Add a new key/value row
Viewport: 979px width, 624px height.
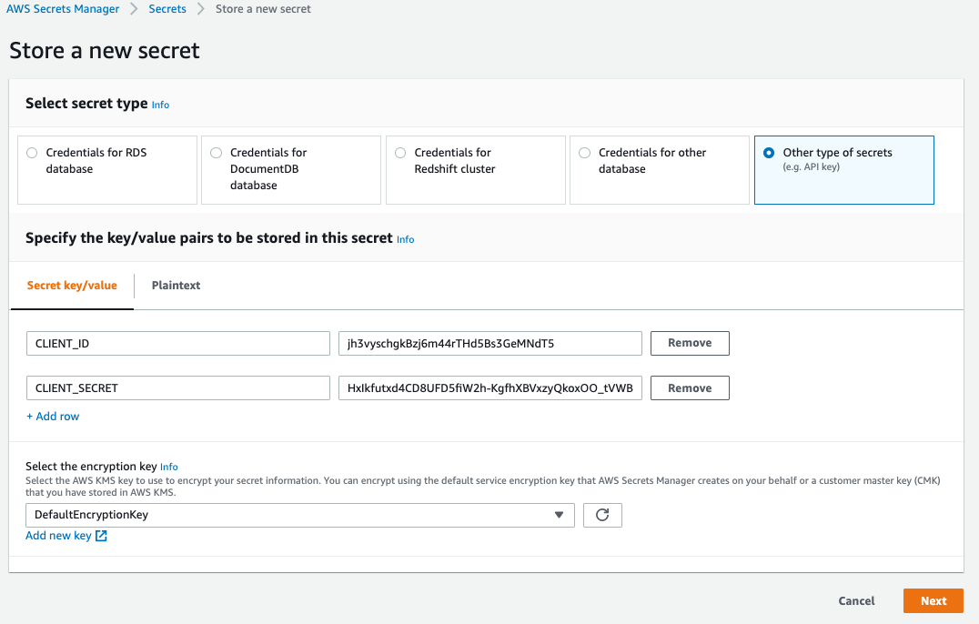point(52,416)
